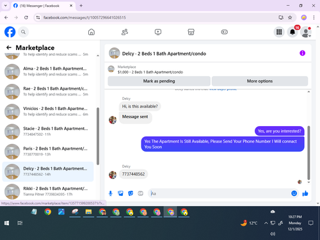
Task: Click the conversation list scrollbar
Action: (98, 136)
